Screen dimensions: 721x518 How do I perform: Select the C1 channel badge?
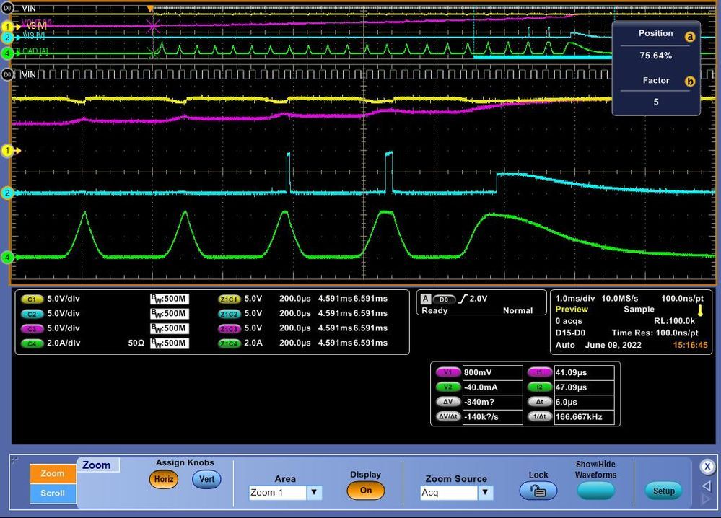click(x=31, y=298)
